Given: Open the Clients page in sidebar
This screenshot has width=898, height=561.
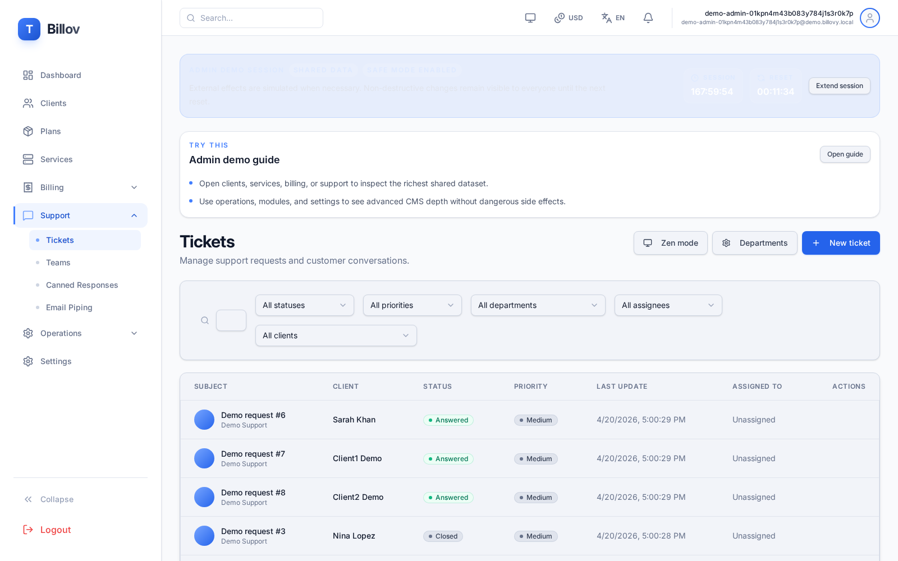Looking at the screenshot, I should click(x=53, y=103).
